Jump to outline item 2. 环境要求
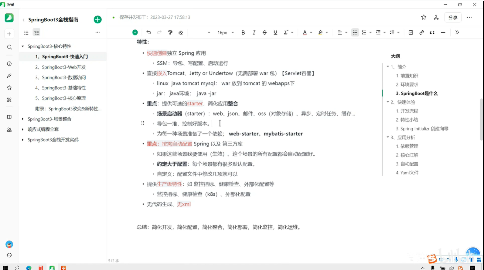The width and height of the screenshot is (484, 270). (407, 84)
